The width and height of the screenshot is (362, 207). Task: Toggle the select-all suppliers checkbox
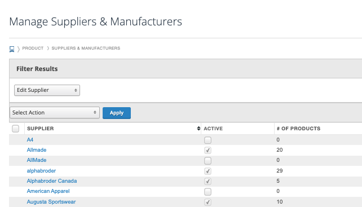tap(15, 129)
